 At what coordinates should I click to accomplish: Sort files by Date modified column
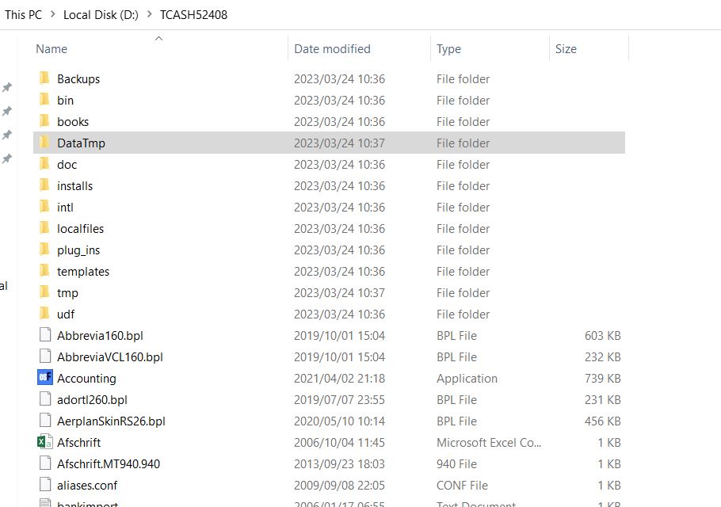point(332,49)
